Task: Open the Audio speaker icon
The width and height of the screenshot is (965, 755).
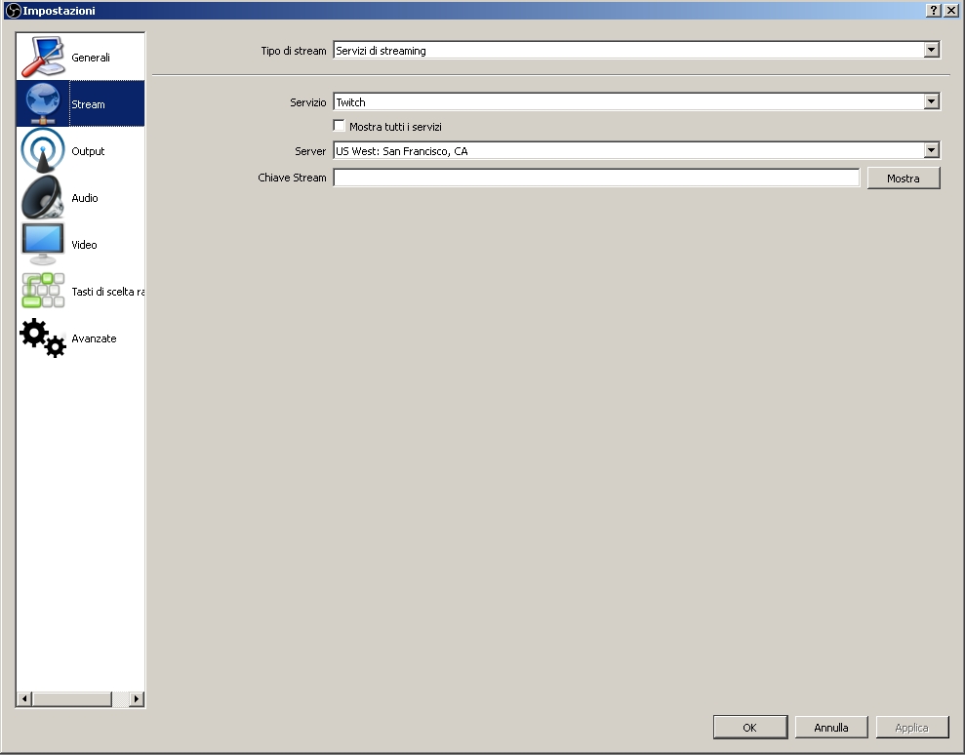Action: [x=43, y=197]
